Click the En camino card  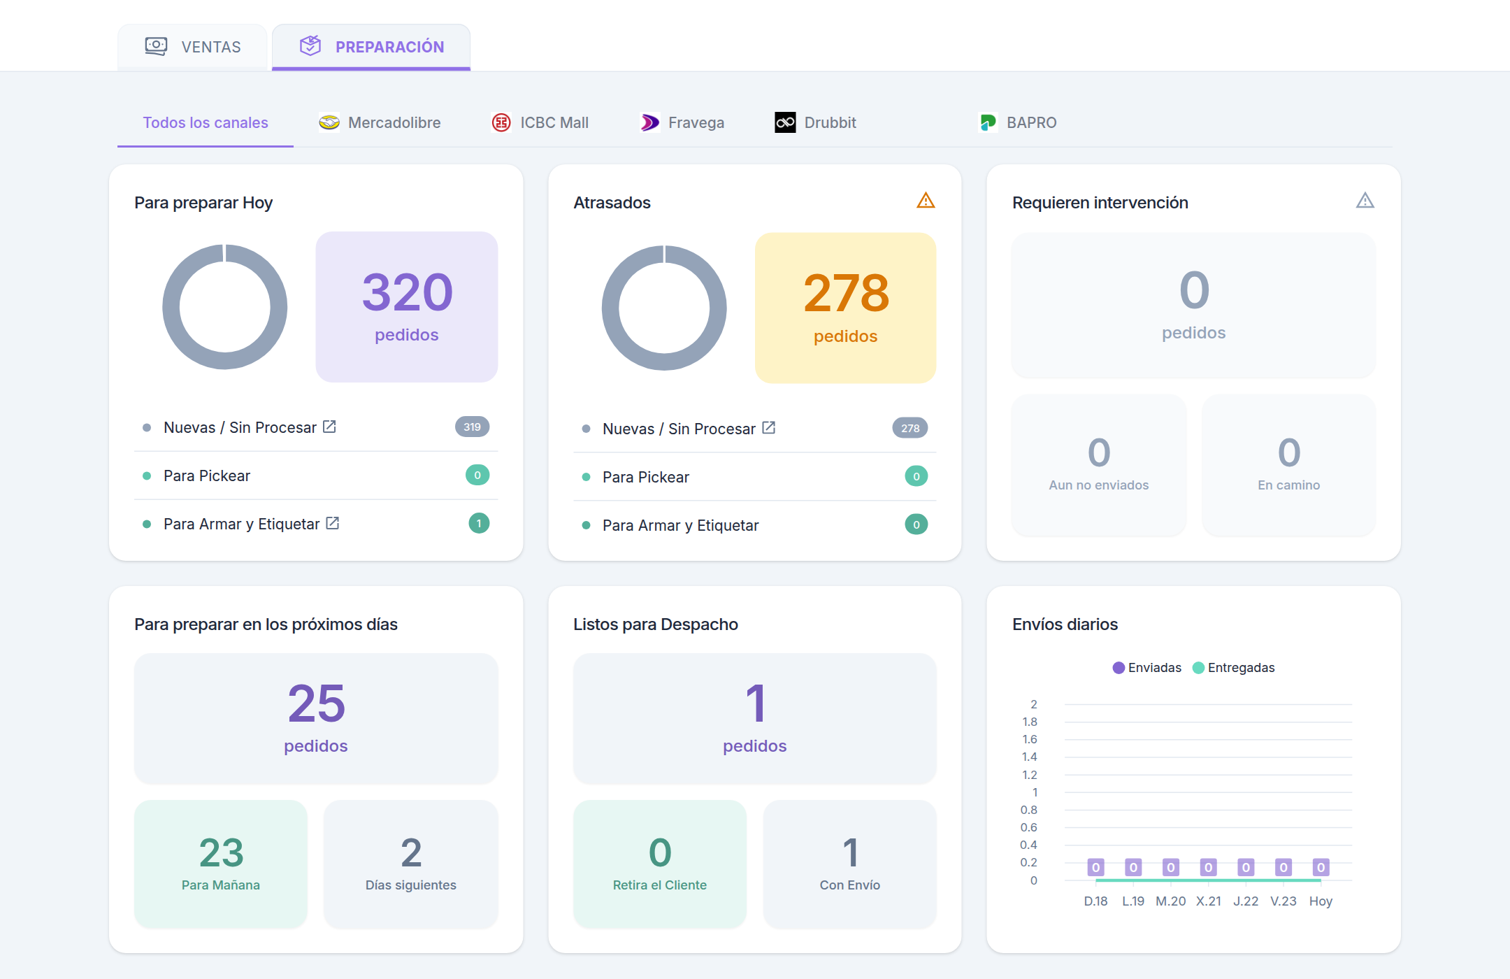1289,465
